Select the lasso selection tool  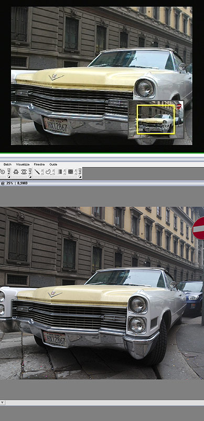[x=48, y=172]
